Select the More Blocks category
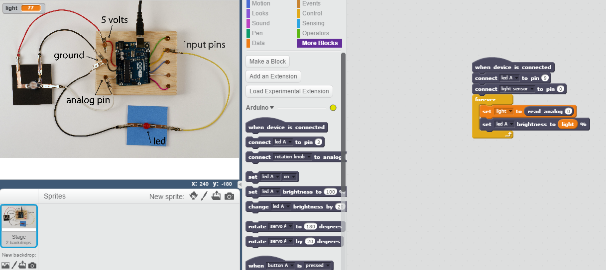 pyautogui.click(x=319, y=43)
